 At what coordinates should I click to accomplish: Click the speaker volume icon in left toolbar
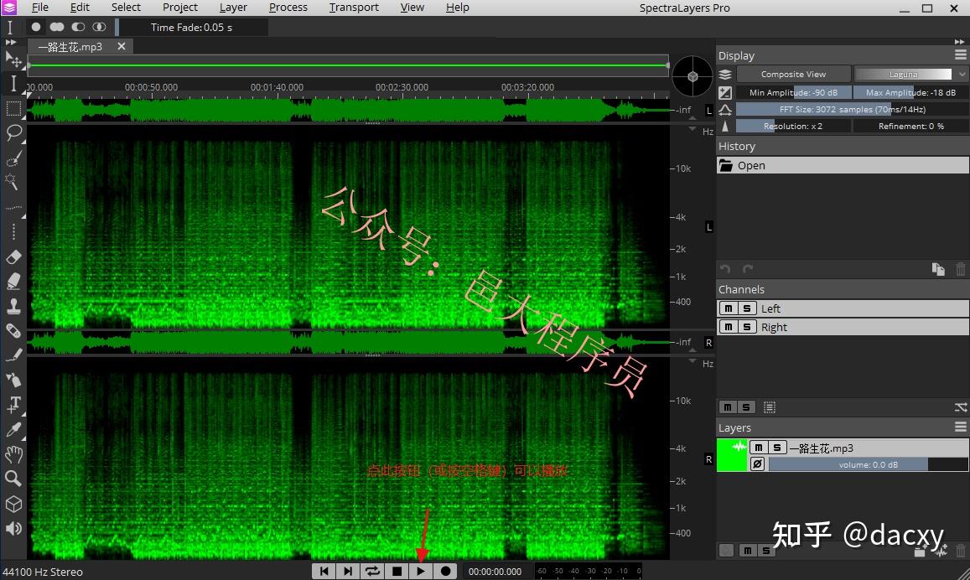[13, 529]
